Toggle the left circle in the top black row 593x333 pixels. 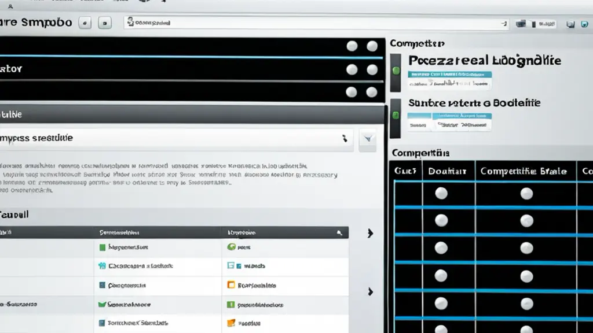(x=352, y=46)
